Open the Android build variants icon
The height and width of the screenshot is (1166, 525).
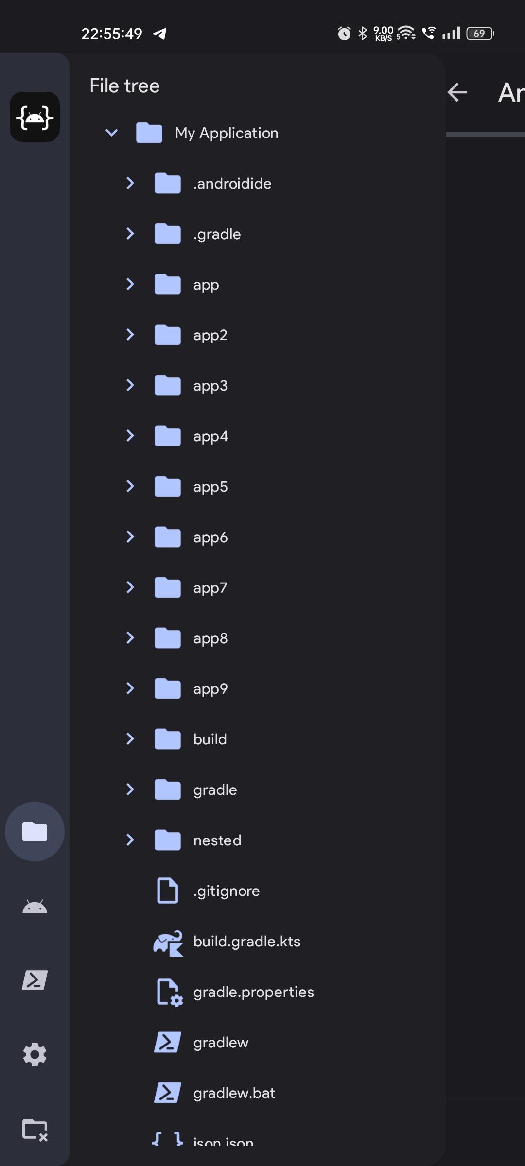point(35,907)
